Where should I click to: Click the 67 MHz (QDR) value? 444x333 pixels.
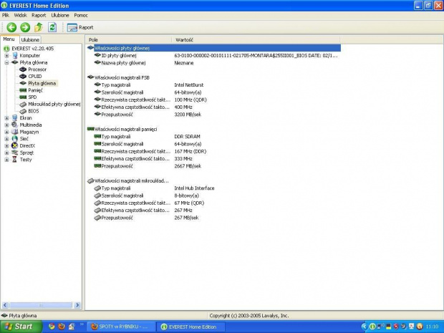click(189, 203)
